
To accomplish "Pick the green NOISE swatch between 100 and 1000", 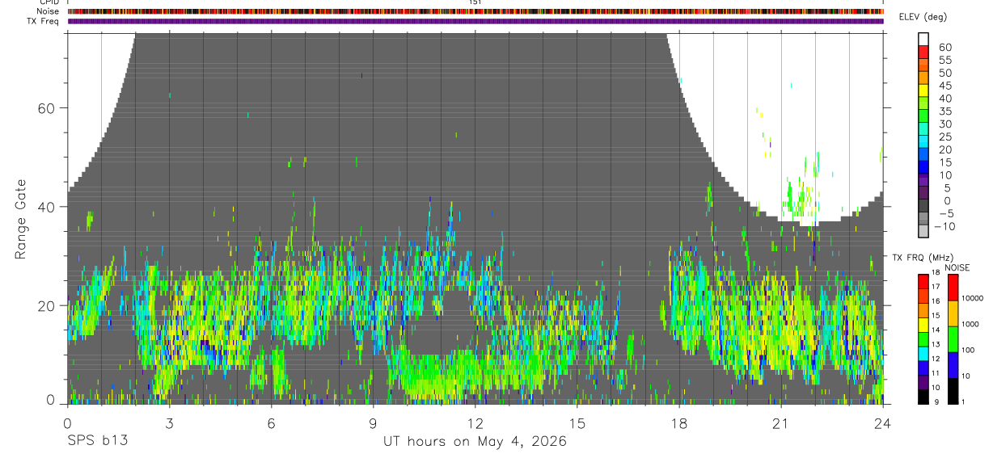I will click(x=953, y=338).
